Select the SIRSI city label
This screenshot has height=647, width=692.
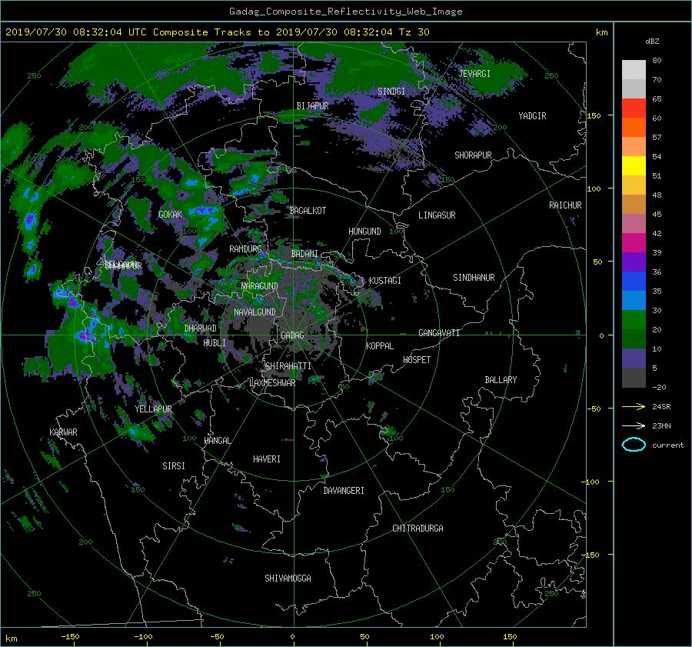pos(174,466)
